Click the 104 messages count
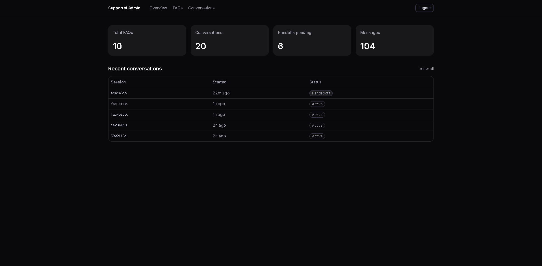This screenshot has height=266, width=542. tap(368, 46)
